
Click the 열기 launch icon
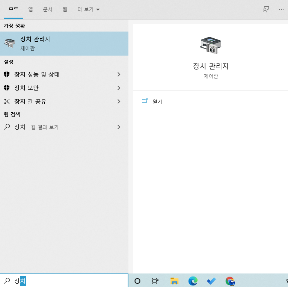pos(145,101)
